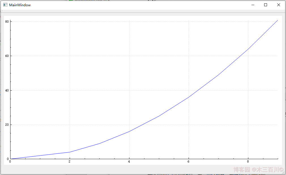Click the watermark text 博客园 @木三百川
The width and height of the screenshot is (286, 175).
[258, 170]
